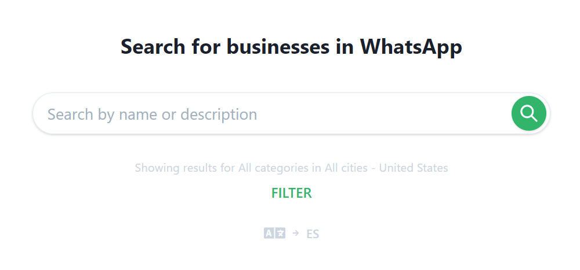Click the 'Showing results for' status text
This screenshot has height=270, width=580.
185,168
